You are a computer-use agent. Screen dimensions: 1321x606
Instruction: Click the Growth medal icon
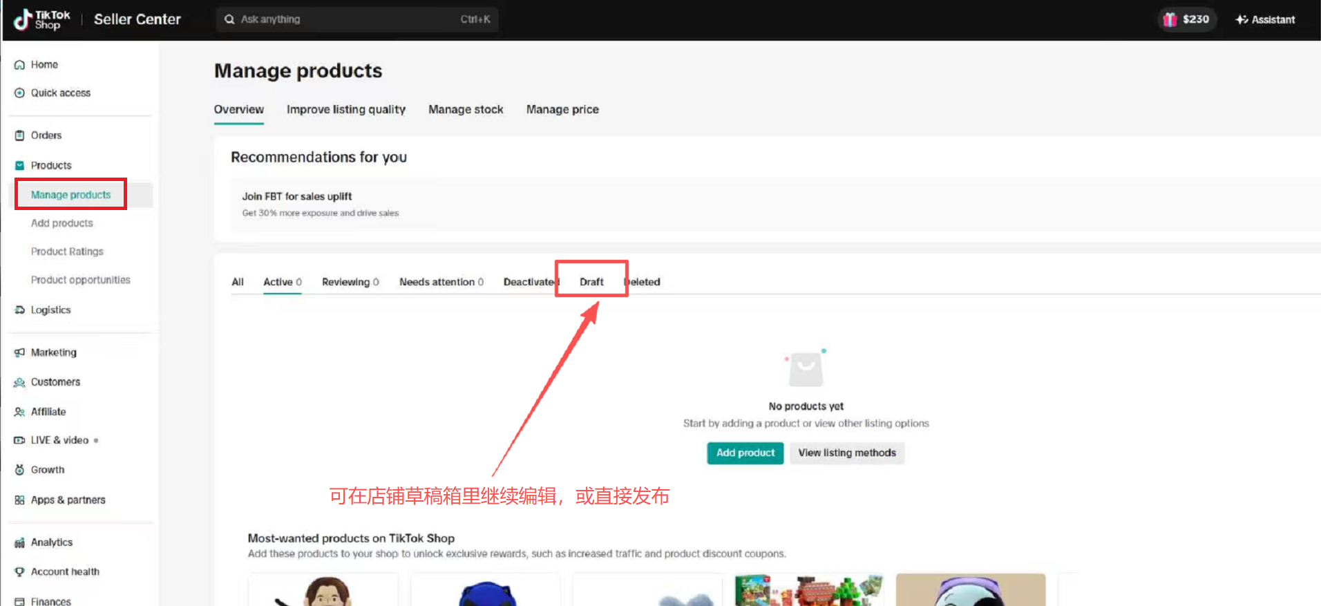click(x=19, y=470)
